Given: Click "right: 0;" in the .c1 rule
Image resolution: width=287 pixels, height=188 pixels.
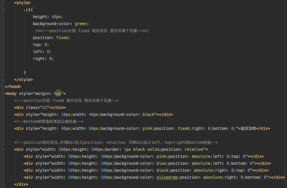Looking at the screenshot, I should (43, 59).
